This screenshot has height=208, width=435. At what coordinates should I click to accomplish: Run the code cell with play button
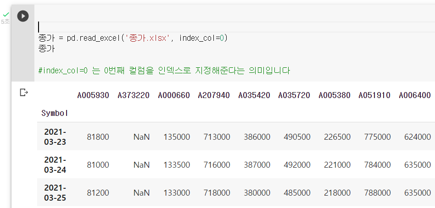click(x=23, y=16)
